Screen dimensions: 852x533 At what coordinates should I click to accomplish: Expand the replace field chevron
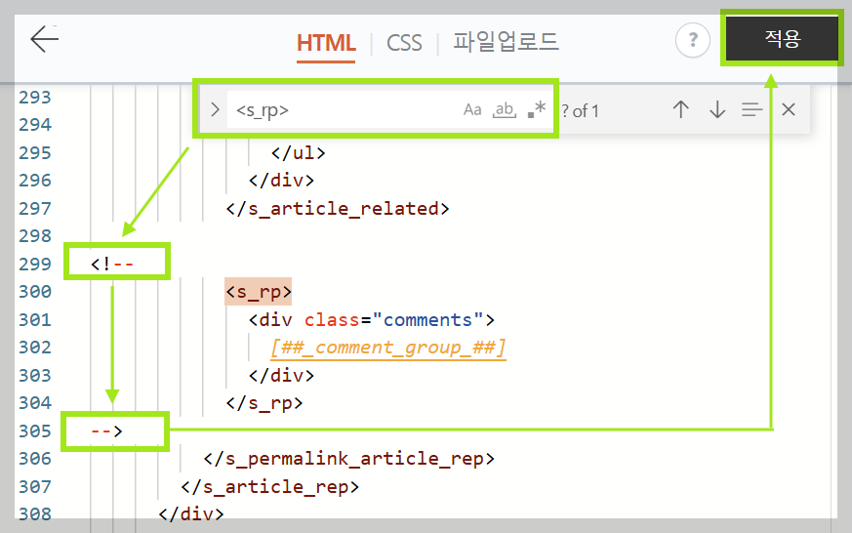[x=215, y=109]
